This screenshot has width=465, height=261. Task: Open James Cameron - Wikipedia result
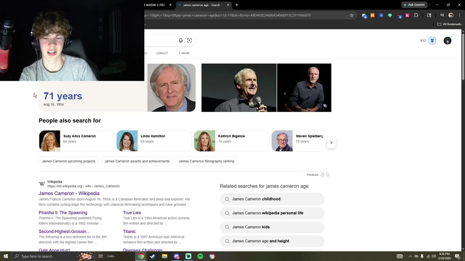click(x=69, y=194)
